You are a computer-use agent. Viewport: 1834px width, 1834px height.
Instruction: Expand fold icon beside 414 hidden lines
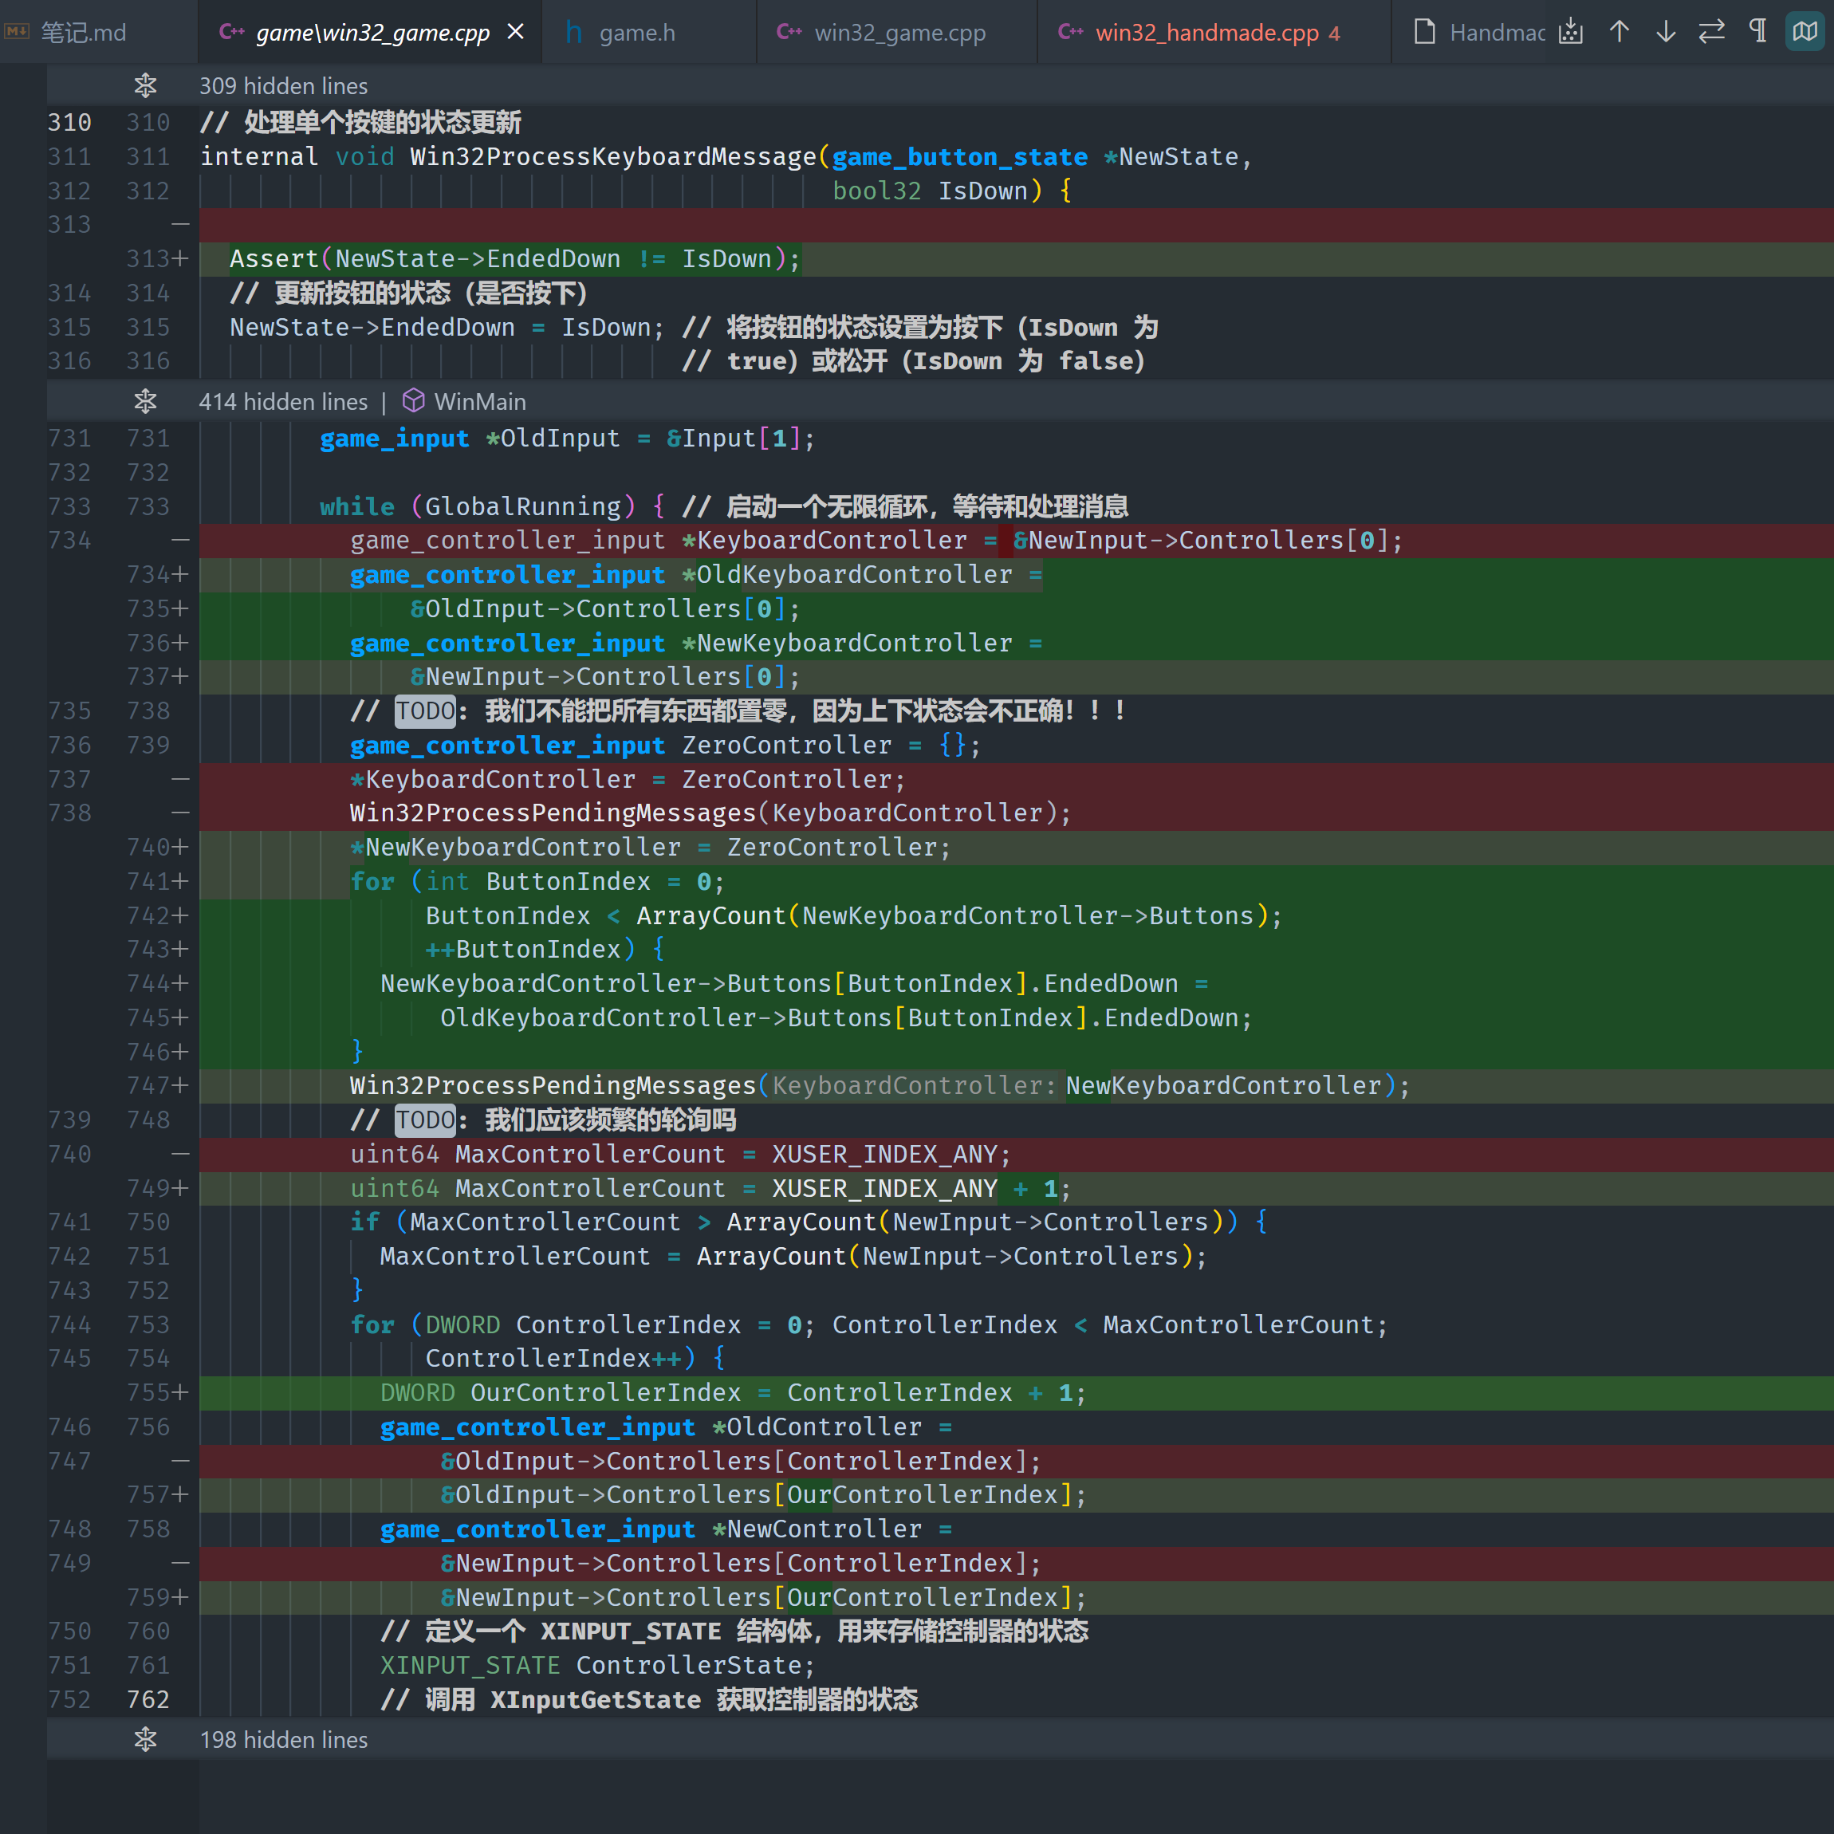[145, 402]
